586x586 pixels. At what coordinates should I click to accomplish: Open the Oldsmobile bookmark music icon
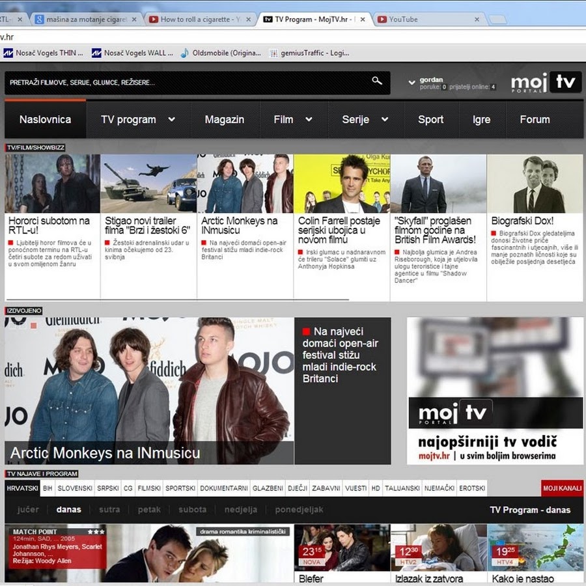pos(185,53)
